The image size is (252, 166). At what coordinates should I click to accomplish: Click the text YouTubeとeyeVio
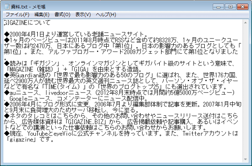49,133
